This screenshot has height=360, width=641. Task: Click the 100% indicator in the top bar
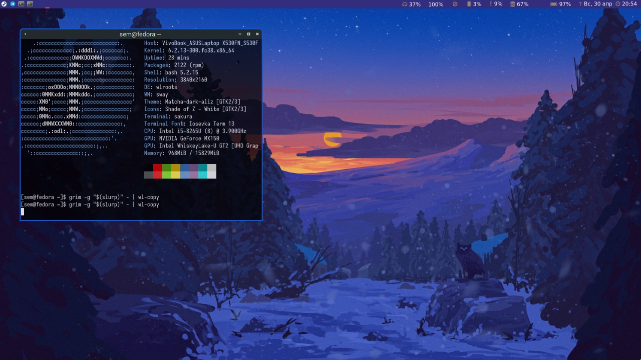[x=436, y=4]
